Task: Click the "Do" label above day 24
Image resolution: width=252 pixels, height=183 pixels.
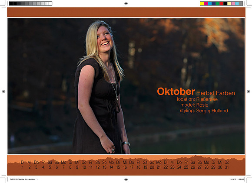Action: pyautogui.click(x=179, y=163)
